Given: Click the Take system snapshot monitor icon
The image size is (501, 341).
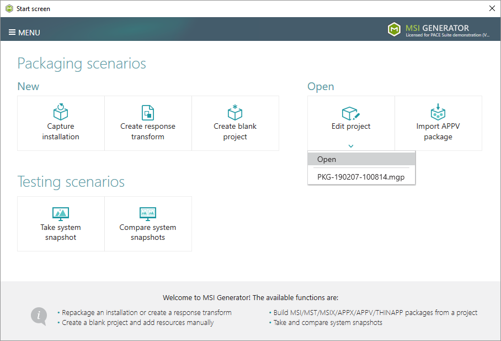Looking at the screenshot, I should click(x=61, y=214).
